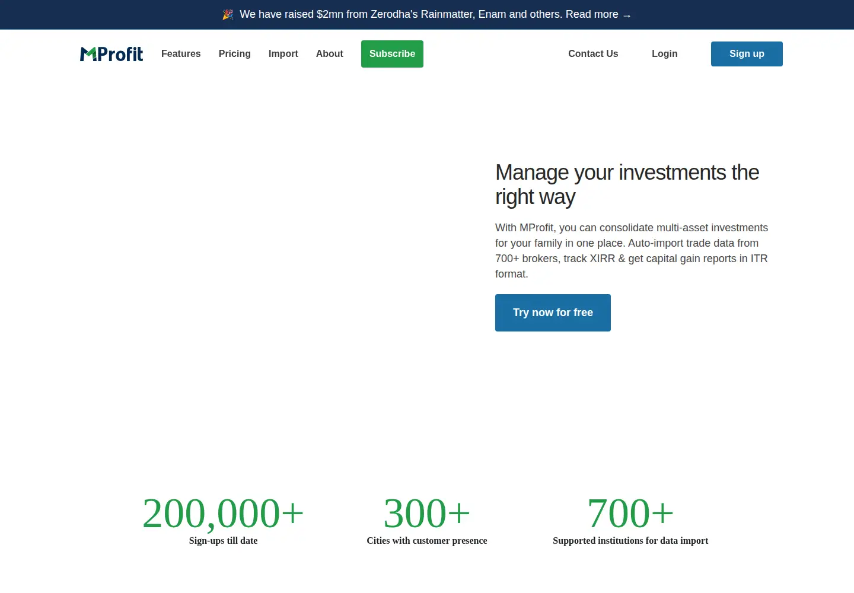Click the green Subscribe button

click(x=392, y=54)
